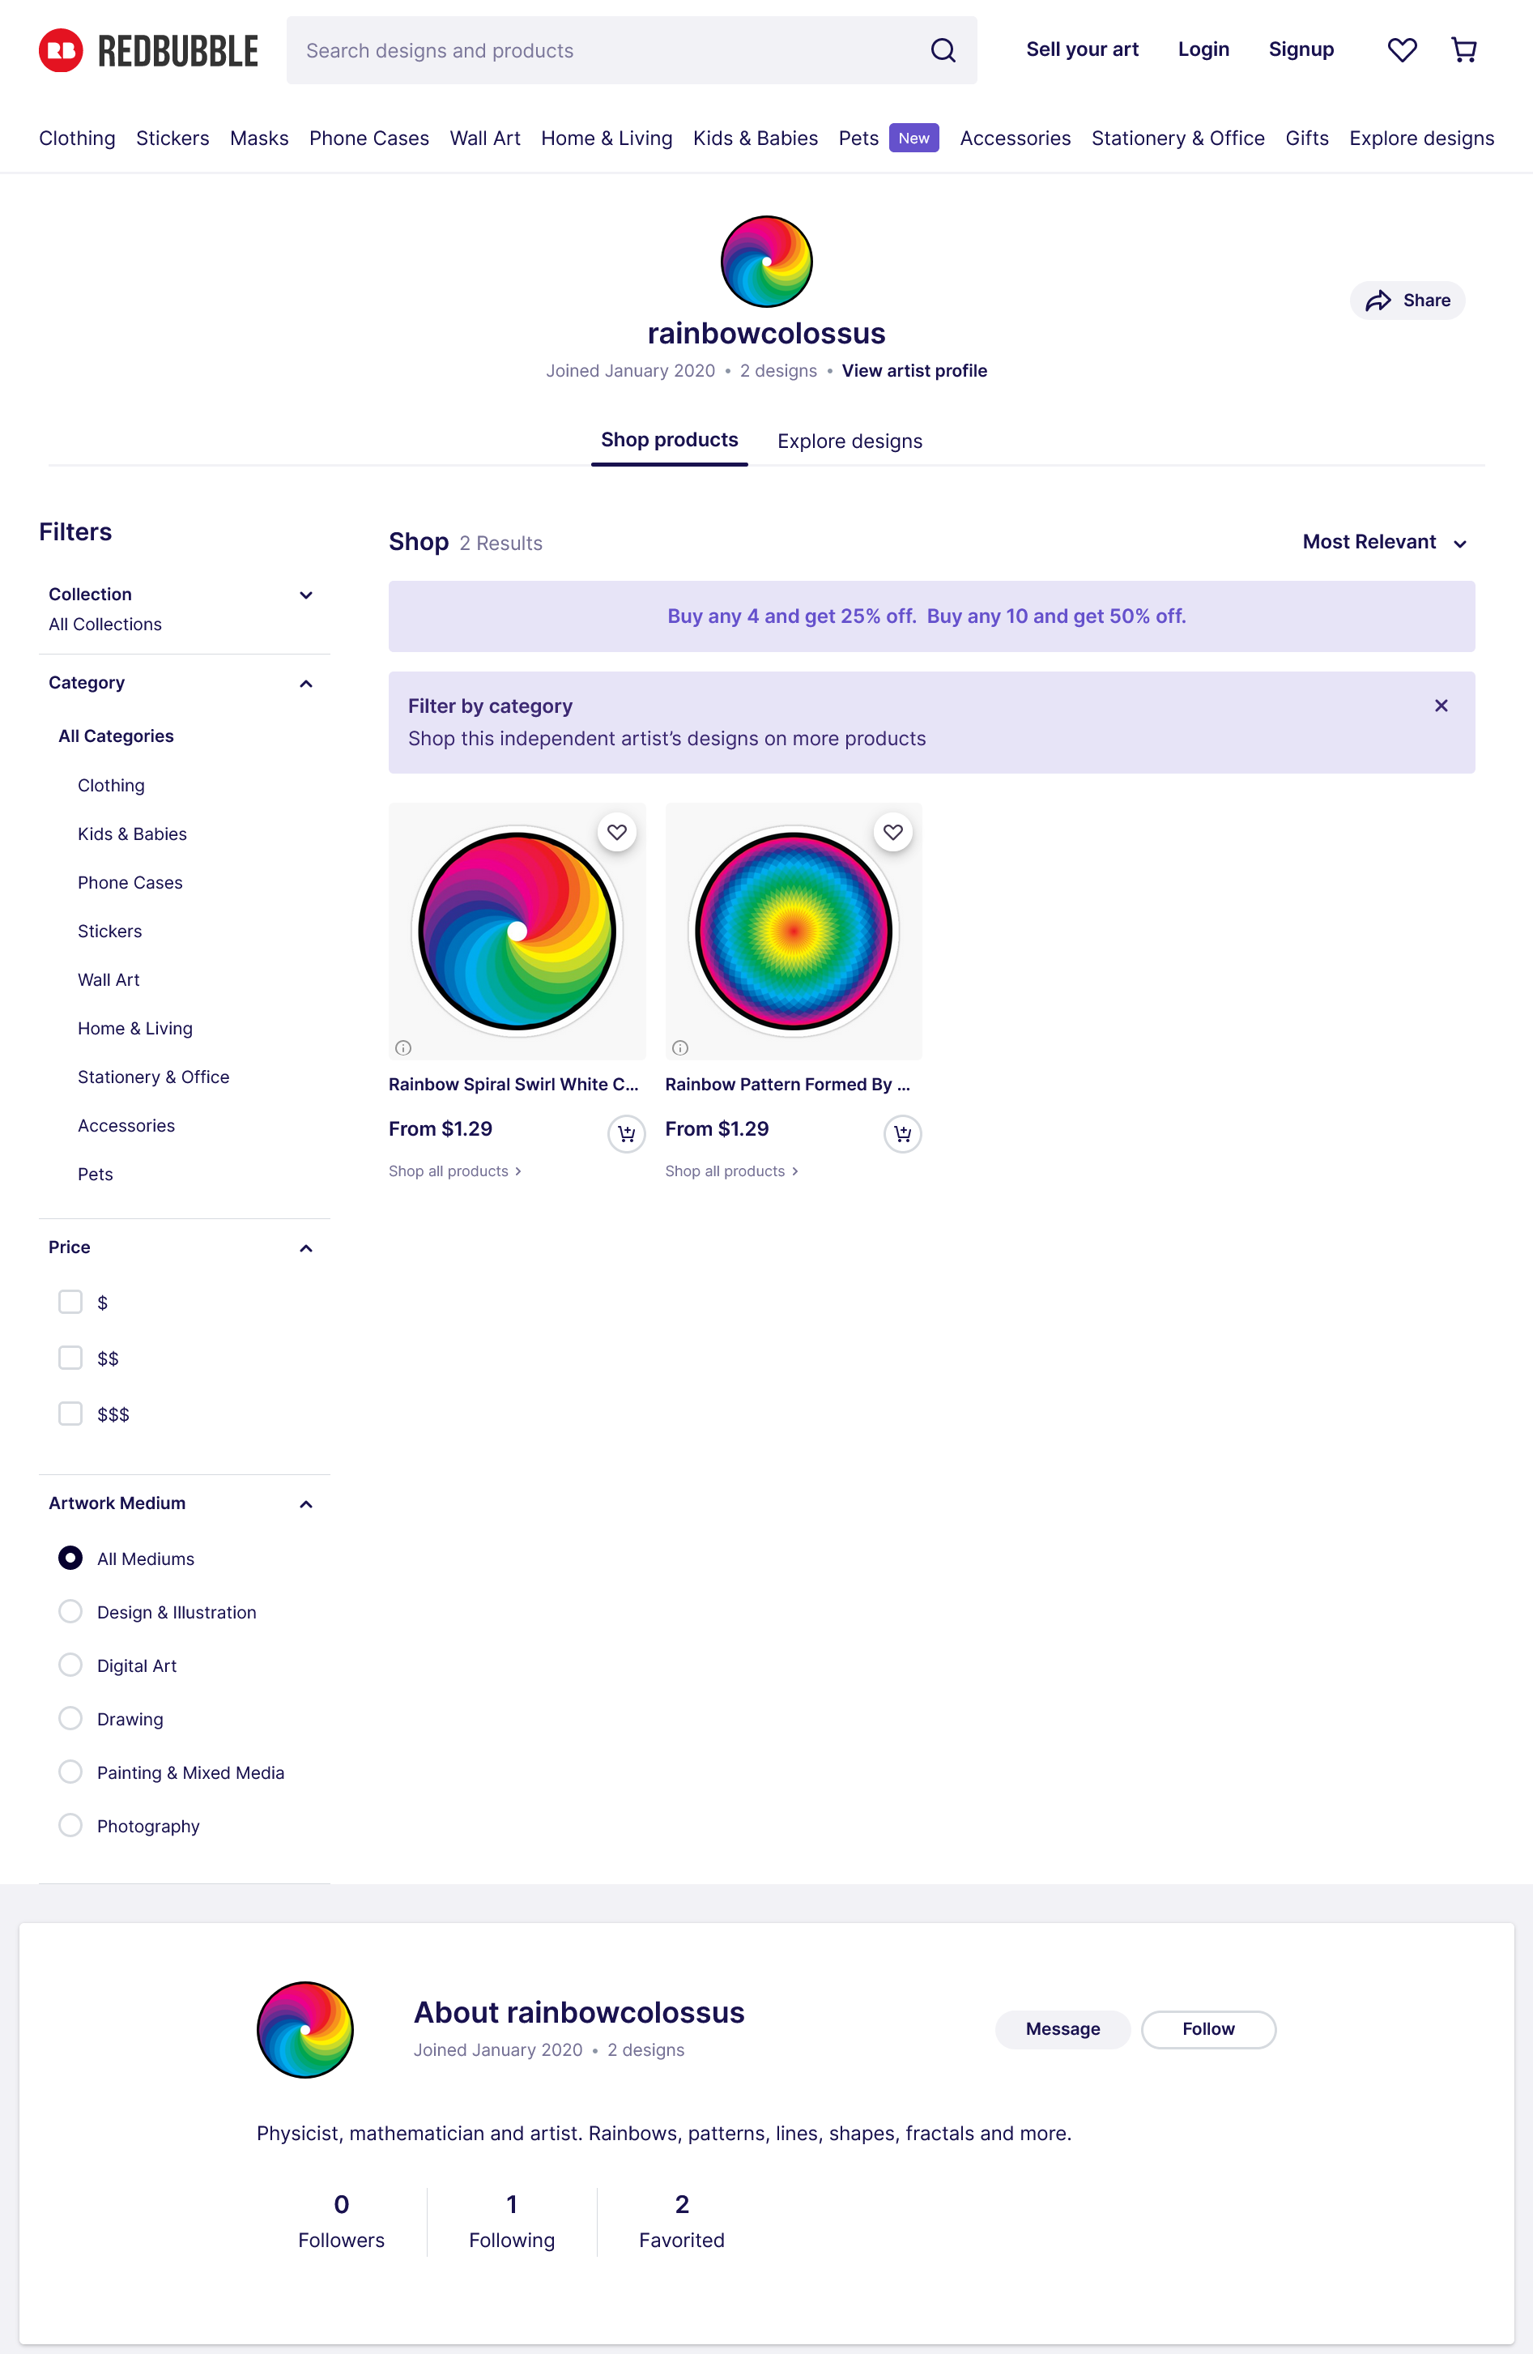Collapse the Artwork Medium section

(x=305, y=1504)
